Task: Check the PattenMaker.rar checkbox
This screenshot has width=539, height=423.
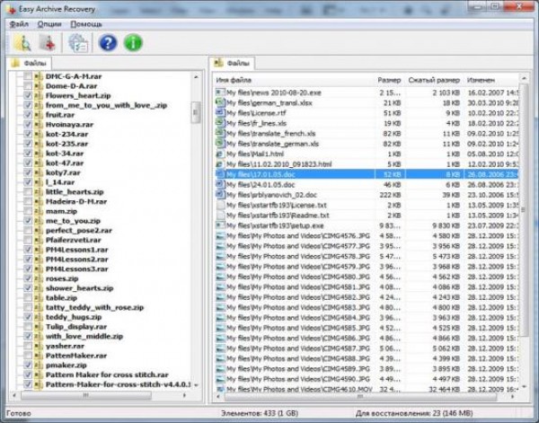Action: pos(28,356)
